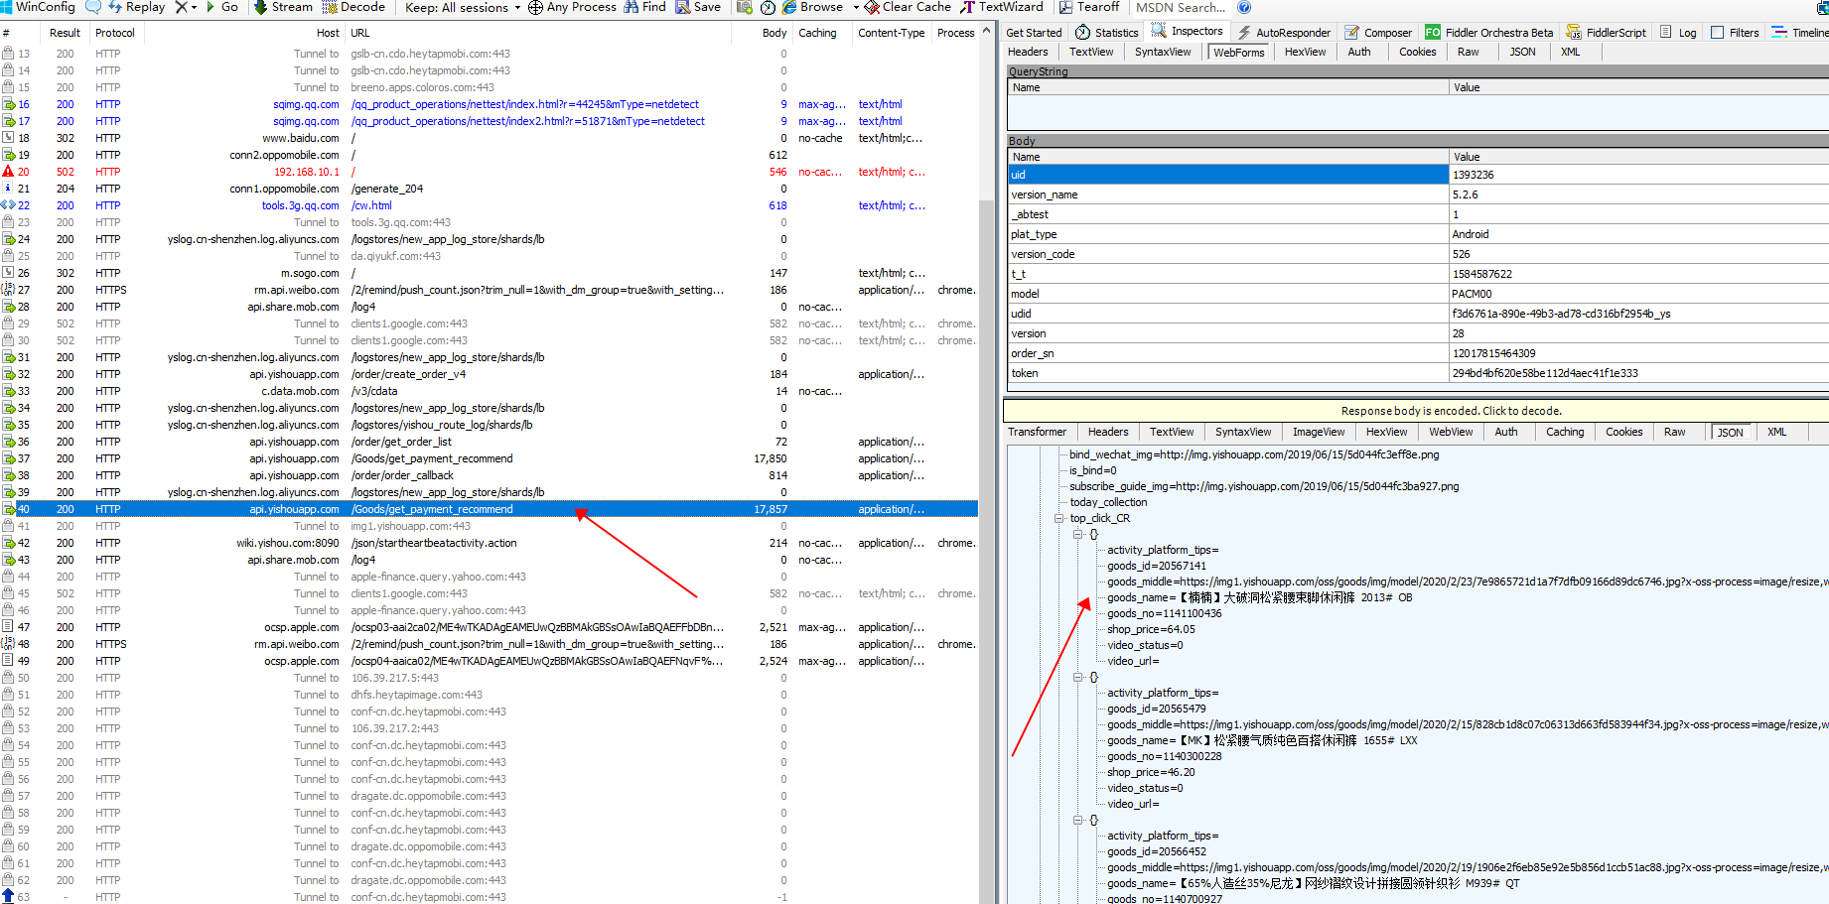Select response WebView tab
This screenshot has height=904, width=1829.
pos(1451,433)
